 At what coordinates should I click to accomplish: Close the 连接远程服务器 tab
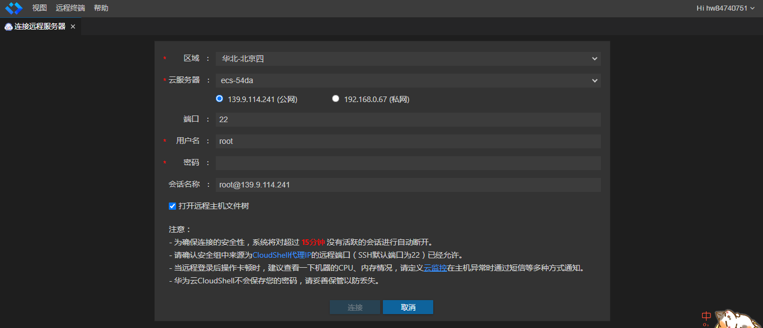coord(73,27)
